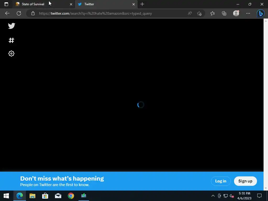Open the green monitor taskbar app
This screenshot has height=201, width=268.
tap(83, 196)
